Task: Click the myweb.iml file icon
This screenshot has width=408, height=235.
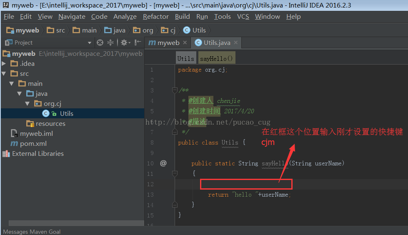Action: 14,133
